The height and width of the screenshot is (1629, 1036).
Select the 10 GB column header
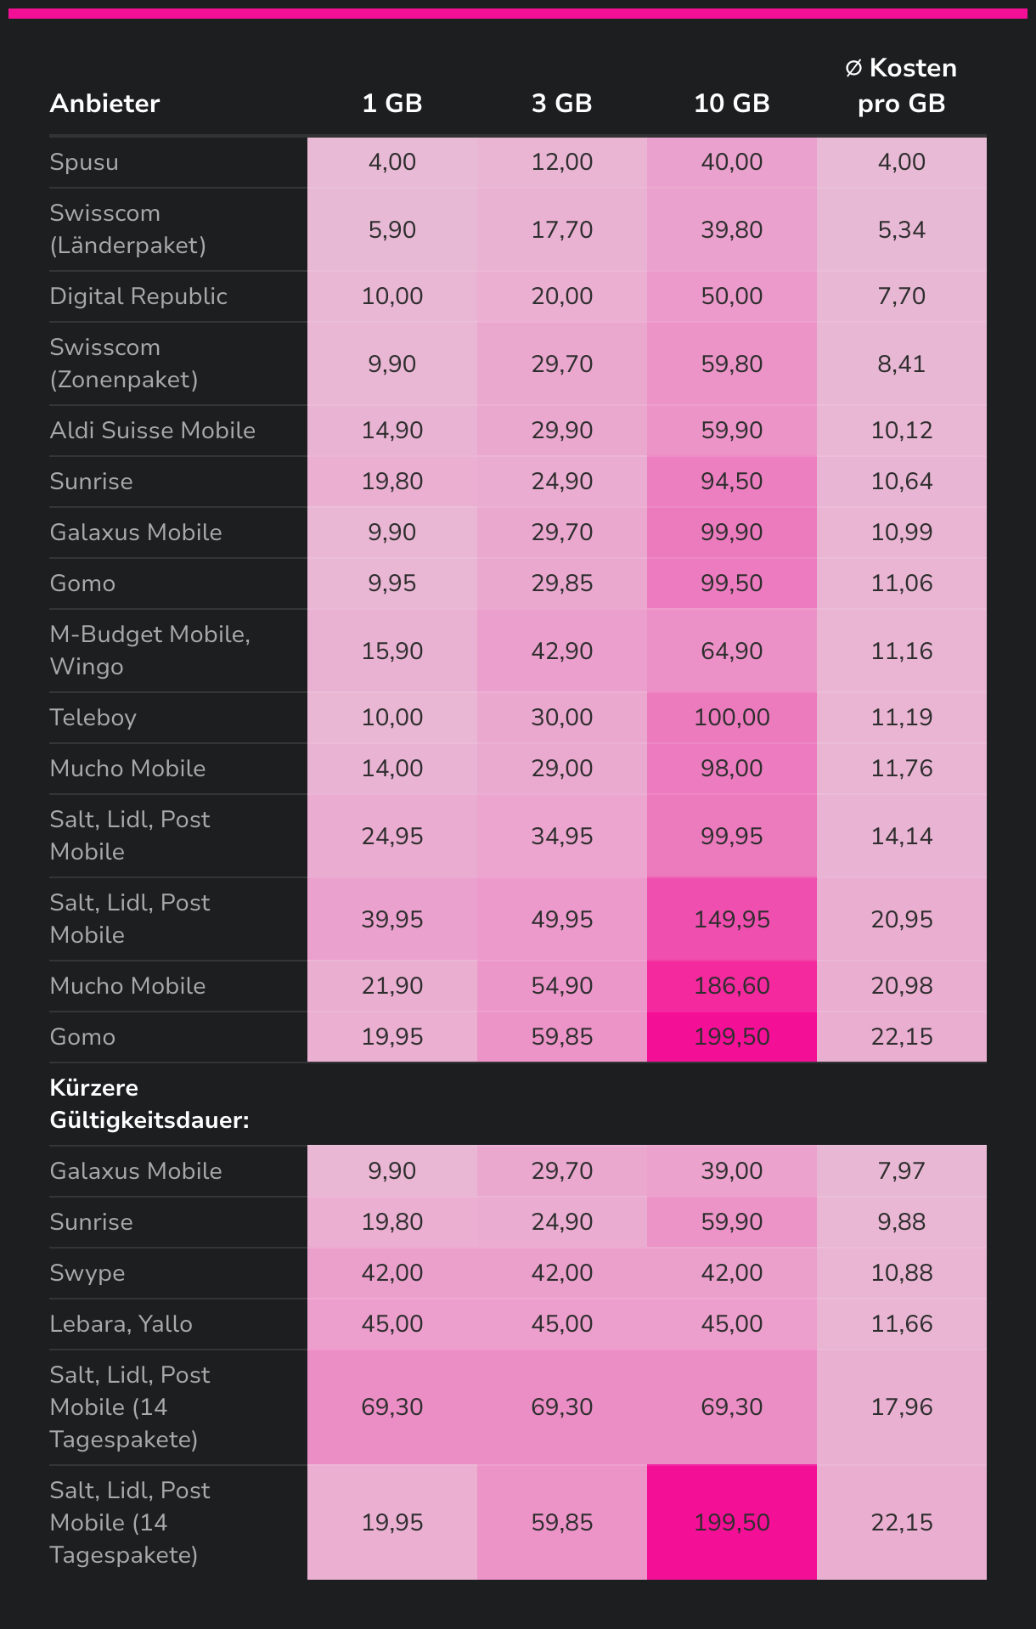(731, 104)
